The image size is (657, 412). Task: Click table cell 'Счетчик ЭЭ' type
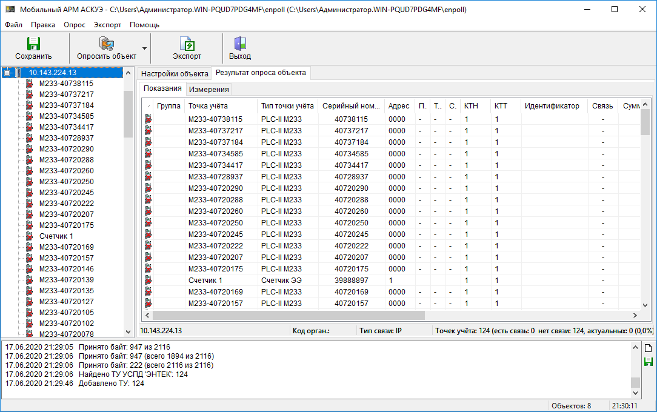tap(281, 281)
